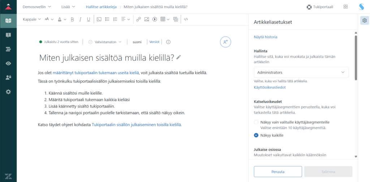The height and width of the screenshot is (182, 370).
Task: Click the Zendesk Guide logo at top left
Action: (x=8, y=6)
